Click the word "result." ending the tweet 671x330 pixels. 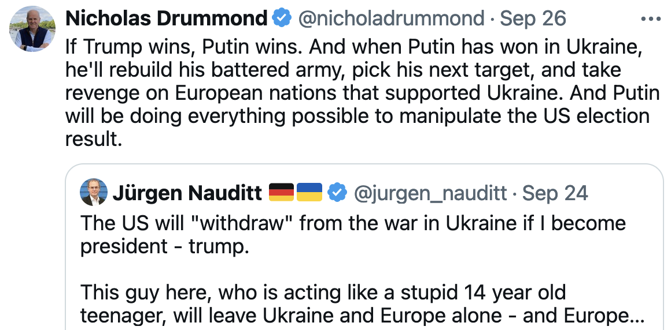tap(94, 140)
